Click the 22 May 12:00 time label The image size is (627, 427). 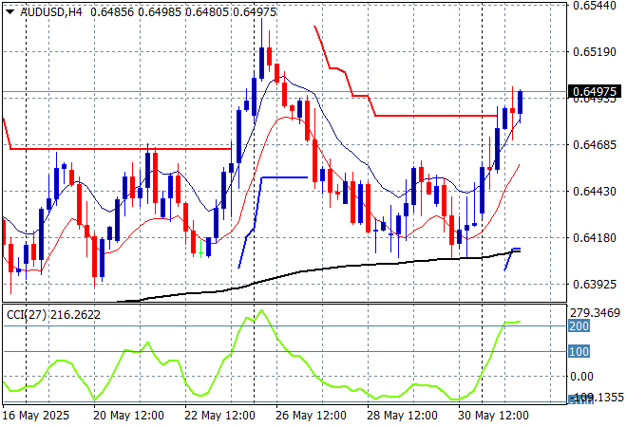(x=218, y=416)
